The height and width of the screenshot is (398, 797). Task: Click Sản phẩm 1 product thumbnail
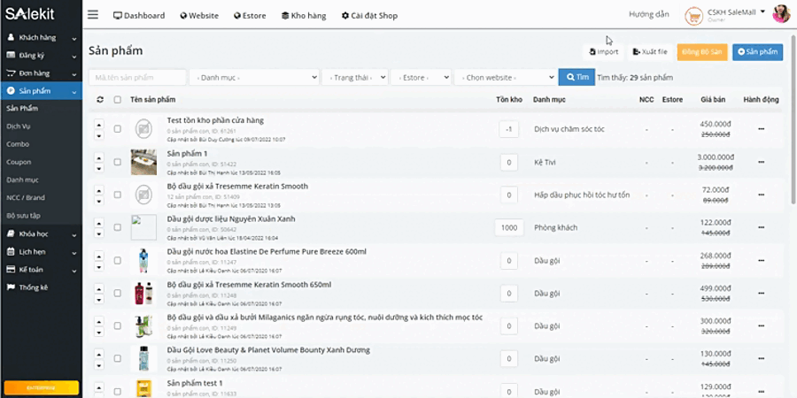coord(143,162)
